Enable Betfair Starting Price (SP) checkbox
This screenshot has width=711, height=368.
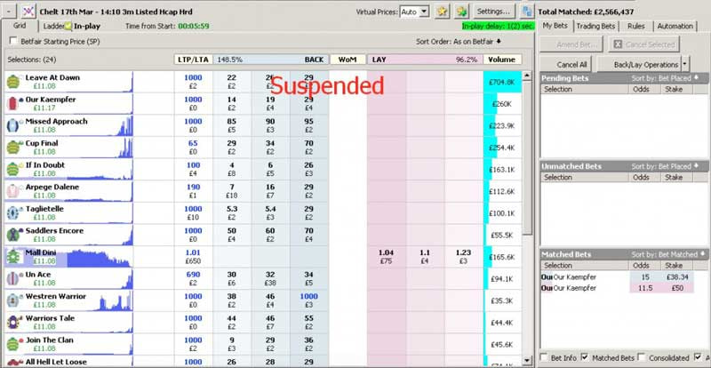12,41
